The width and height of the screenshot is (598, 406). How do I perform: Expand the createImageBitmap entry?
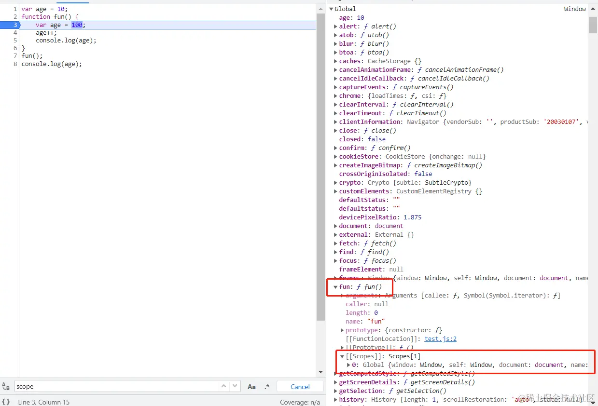(336, 165)
